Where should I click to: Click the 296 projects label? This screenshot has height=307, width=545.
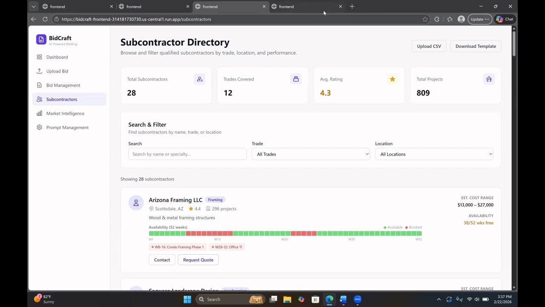(x=224, y=209)
